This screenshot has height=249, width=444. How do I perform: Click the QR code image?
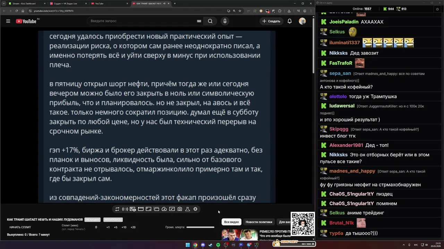coord(302,224)
